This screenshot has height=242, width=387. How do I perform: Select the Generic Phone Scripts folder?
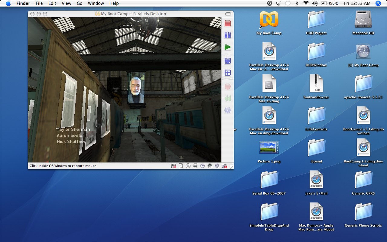pos(363,212)
